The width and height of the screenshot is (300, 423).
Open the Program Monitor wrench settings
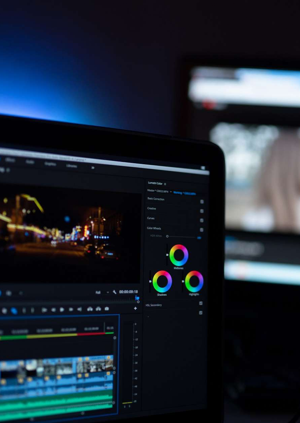[114, 292]
